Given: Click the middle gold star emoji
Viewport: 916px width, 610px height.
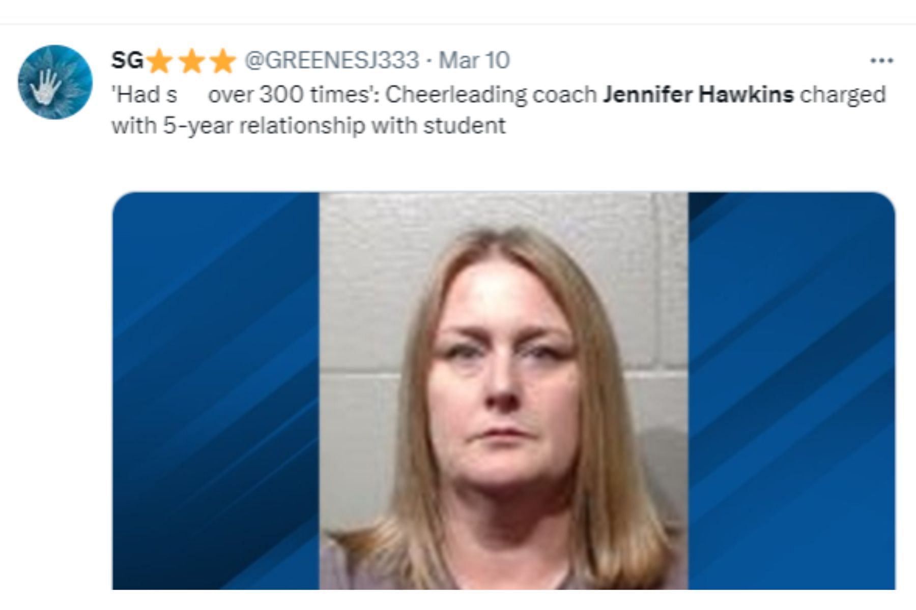Looking at the screenshot, I should [x=191, y=62].
